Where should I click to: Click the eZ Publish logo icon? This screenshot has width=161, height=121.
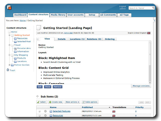coord(9,7)
